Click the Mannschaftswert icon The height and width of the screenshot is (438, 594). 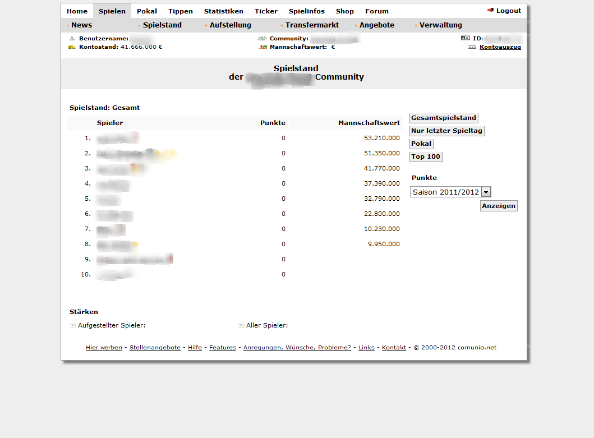262,47
